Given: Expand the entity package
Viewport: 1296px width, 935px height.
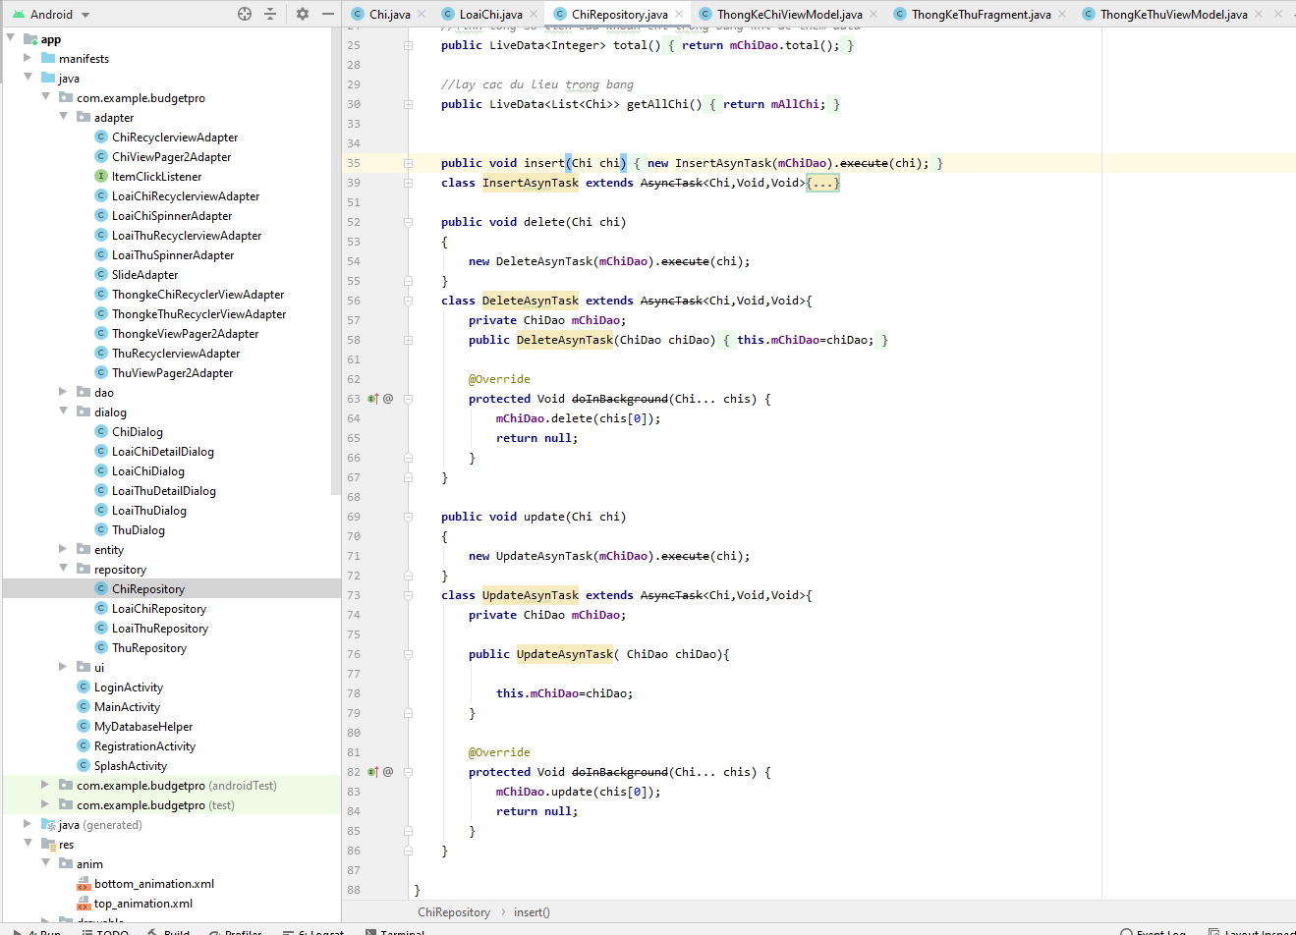Looking at the screenshot, I should 63,549.
